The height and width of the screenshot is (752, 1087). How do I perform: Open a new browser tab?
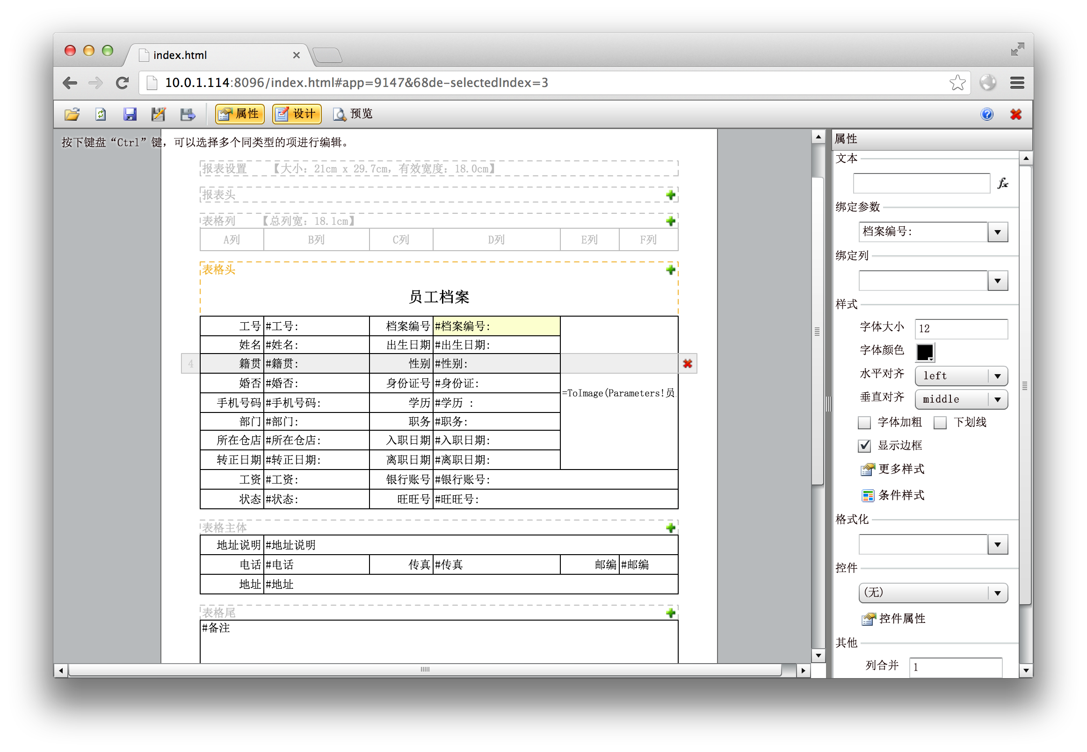(x=327, y=55)
